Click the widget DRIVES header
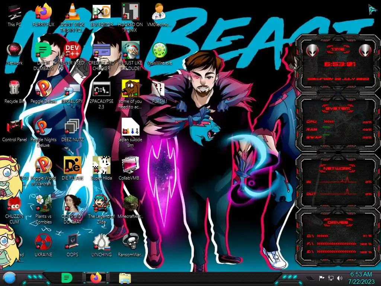 (x=338, y=223)
